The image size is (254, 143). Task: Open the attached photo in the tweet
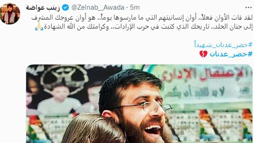(139, 104)
